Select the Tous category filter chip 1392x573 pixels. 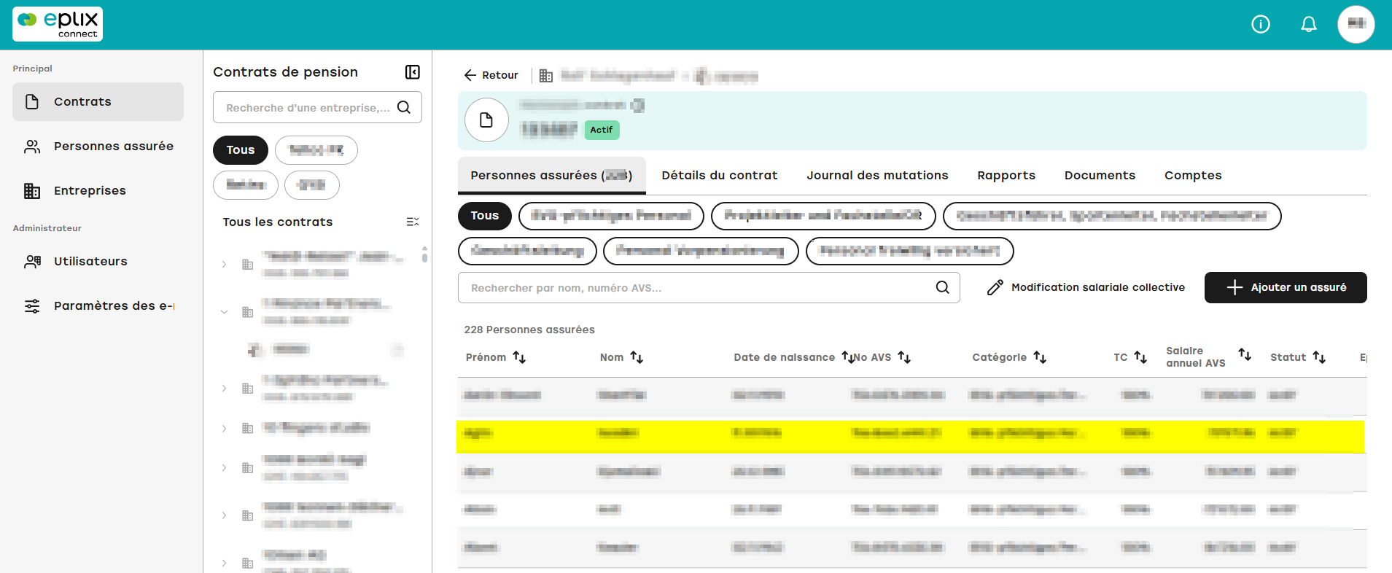click(x=485, y=216)
